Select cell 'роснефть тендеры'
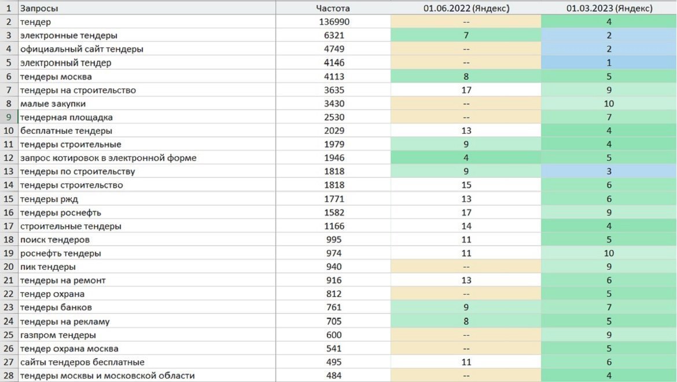This screenshot has width=677, height=382. pos(147,253)
